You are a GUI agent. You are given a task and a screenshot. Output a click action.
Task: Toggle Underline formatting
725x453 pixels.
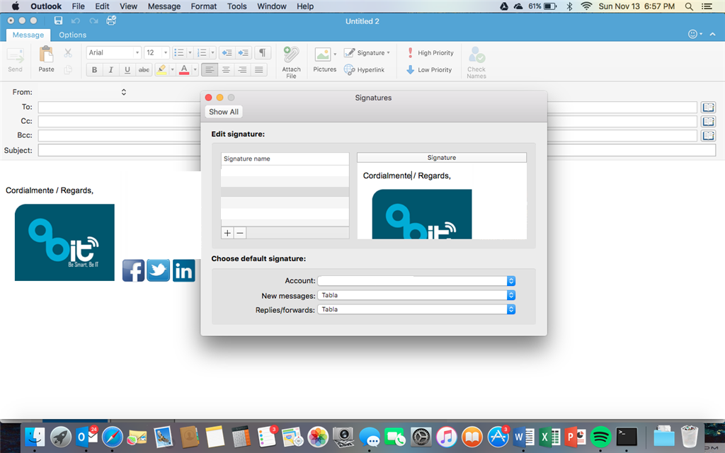coord(127,70)
